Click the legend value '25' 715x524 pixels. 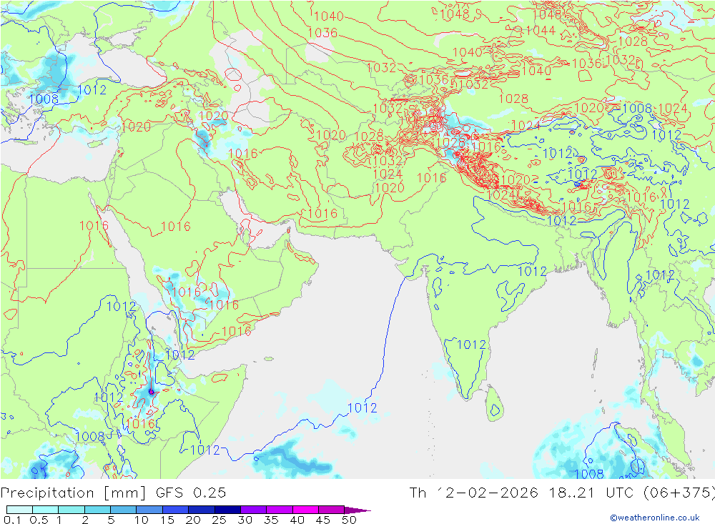pyautogui.click(x=219, y=520)
